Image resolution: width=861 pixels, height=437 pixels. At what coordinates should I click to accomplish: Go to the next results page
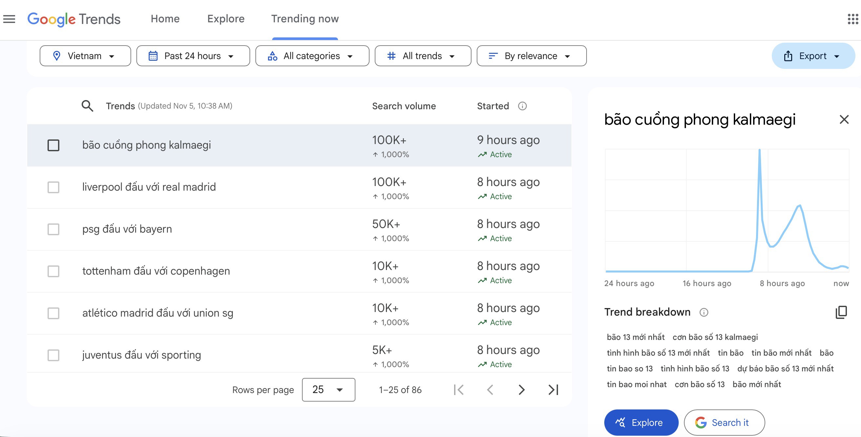(521, 389)
